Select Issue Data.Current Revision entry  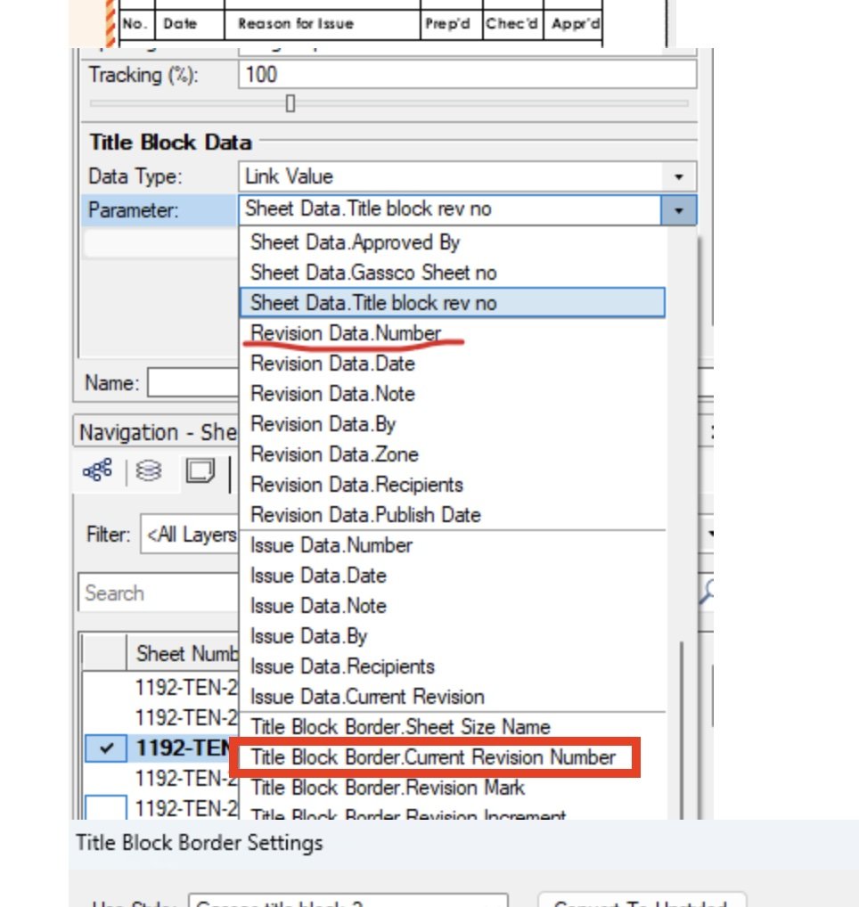coord(367,697)
